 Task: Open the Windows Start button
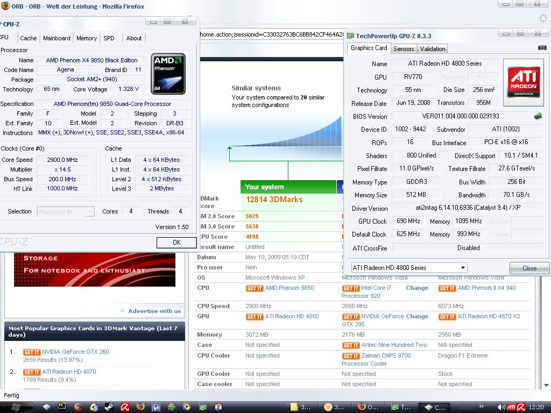coord(16,407)
